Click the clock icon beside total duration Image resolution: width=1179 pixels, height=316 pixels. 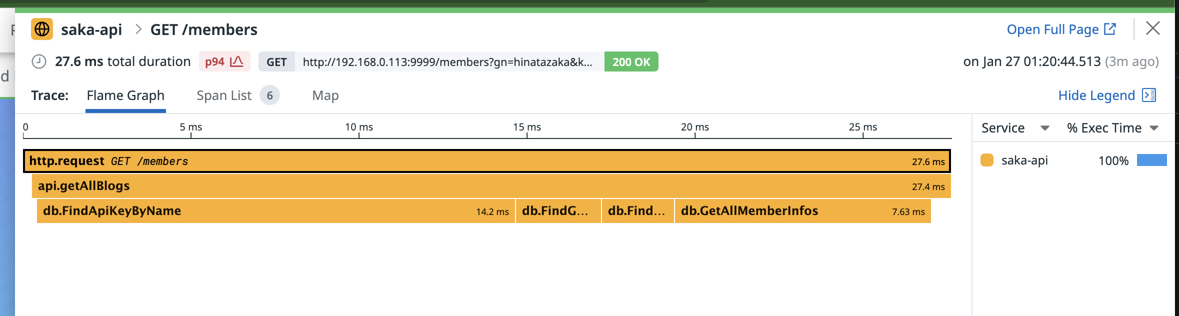click(x=39, y=61)
